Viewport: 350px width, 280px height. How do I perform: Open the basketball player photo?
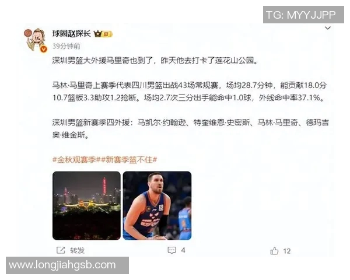(157, 206)
